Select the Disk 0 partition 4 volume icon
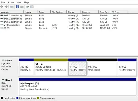Viewport: 138px width, 101px height. [2, 19]
